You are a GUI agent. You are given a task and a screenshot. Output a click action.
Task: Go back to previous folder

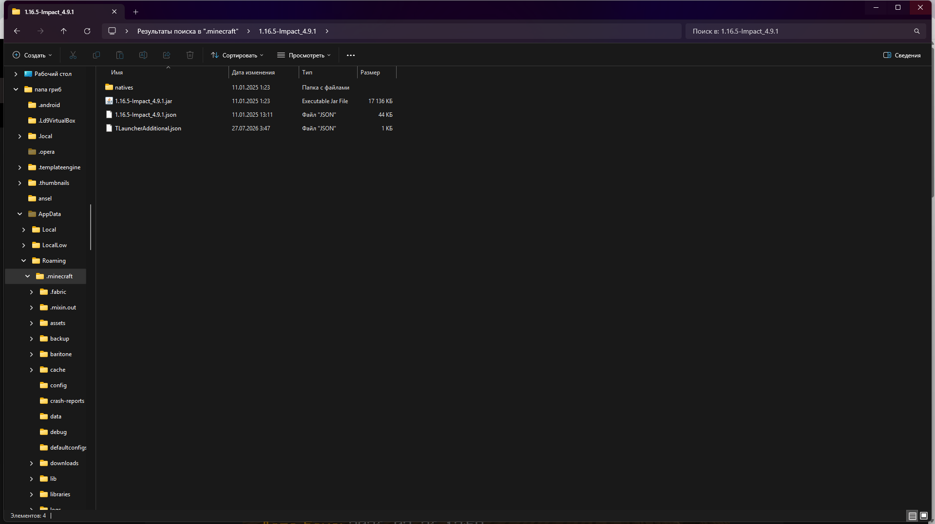(x=17, y=31)
